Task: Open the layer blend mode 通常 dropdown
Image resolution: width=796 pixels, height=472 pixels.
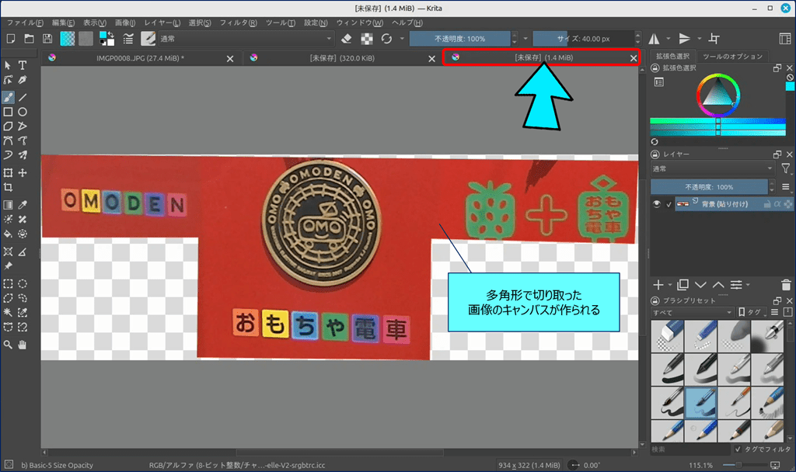Action: pos(711,168)
